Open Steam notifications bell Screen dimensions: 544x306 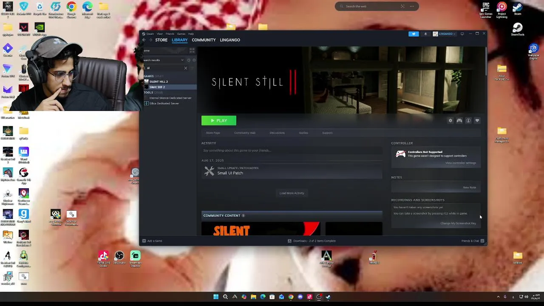(x=425, y=34)
